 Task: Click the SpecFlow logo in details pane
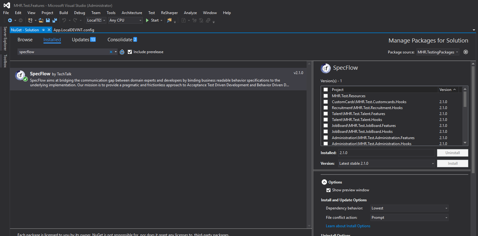[x=326, y=68]
